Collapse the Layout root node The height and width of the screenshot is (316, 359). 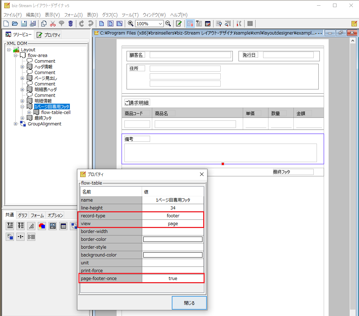pyautogui.click(x=9, y=50)
